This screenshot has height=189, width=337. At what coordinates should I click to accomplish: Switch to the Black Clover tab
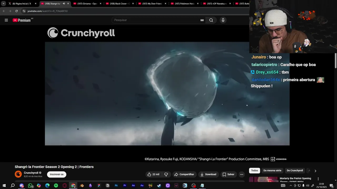pyautogui.click(x=120, y=4)
